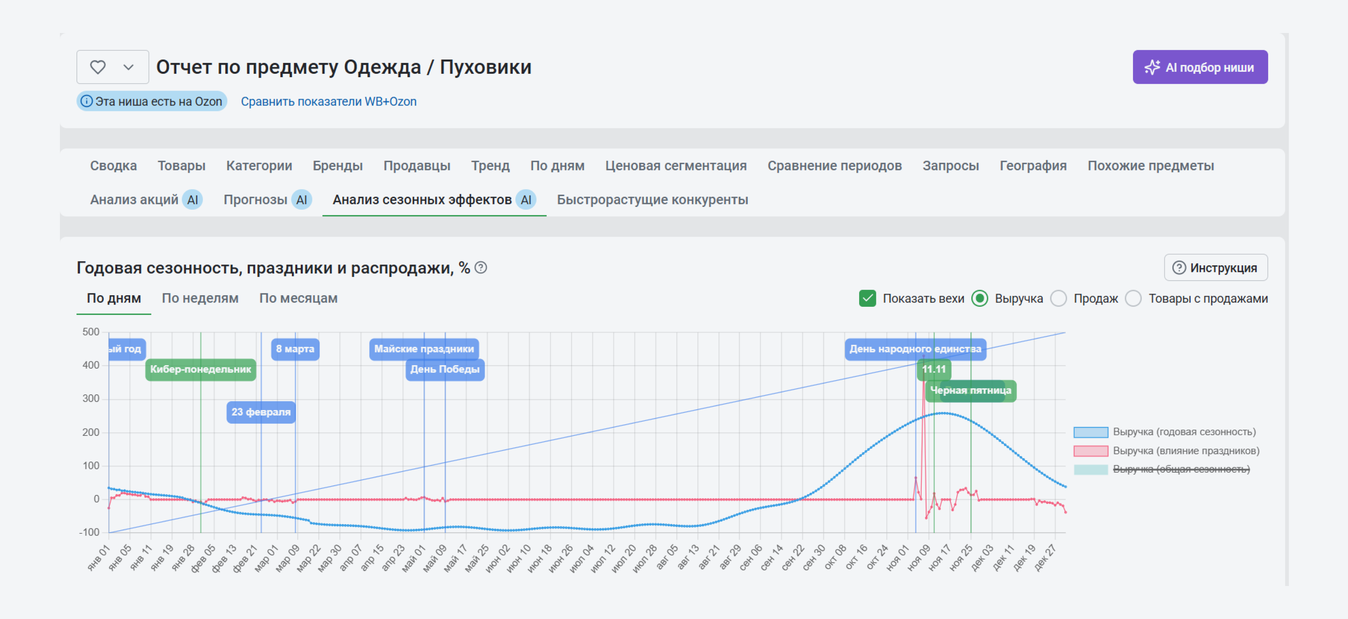Open the Ценовая сегментация tab
This screenshot has width=1348, height=619.
(x=676, y=166)
